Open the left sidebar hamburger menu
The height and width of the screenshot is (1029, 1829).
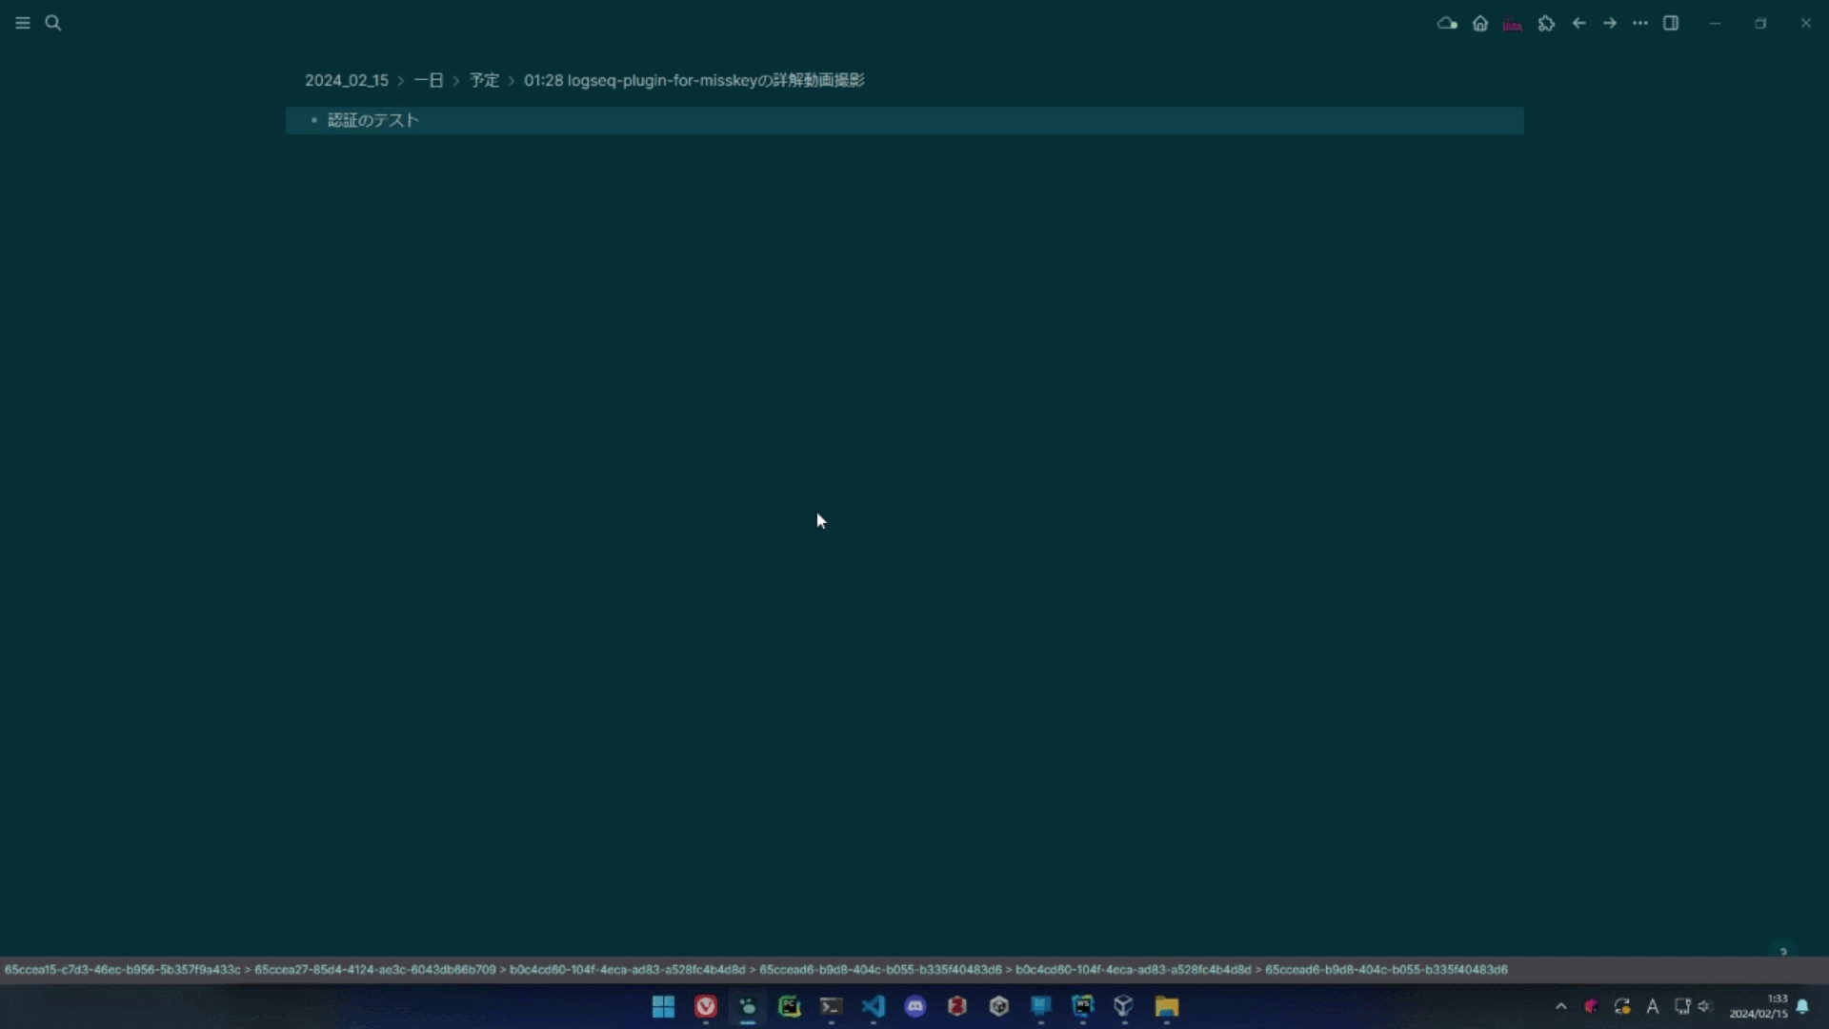pos(23,23)
